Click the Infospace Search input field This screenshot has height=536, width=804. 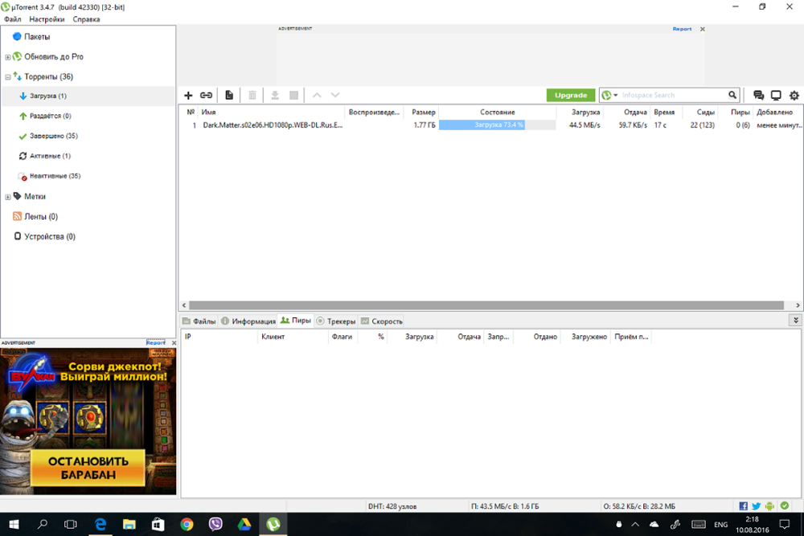tap(673, 96)
